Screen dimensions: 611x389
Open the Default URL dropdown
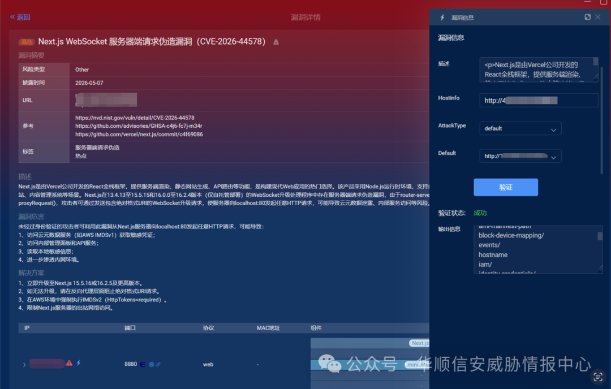pos(520,156)
